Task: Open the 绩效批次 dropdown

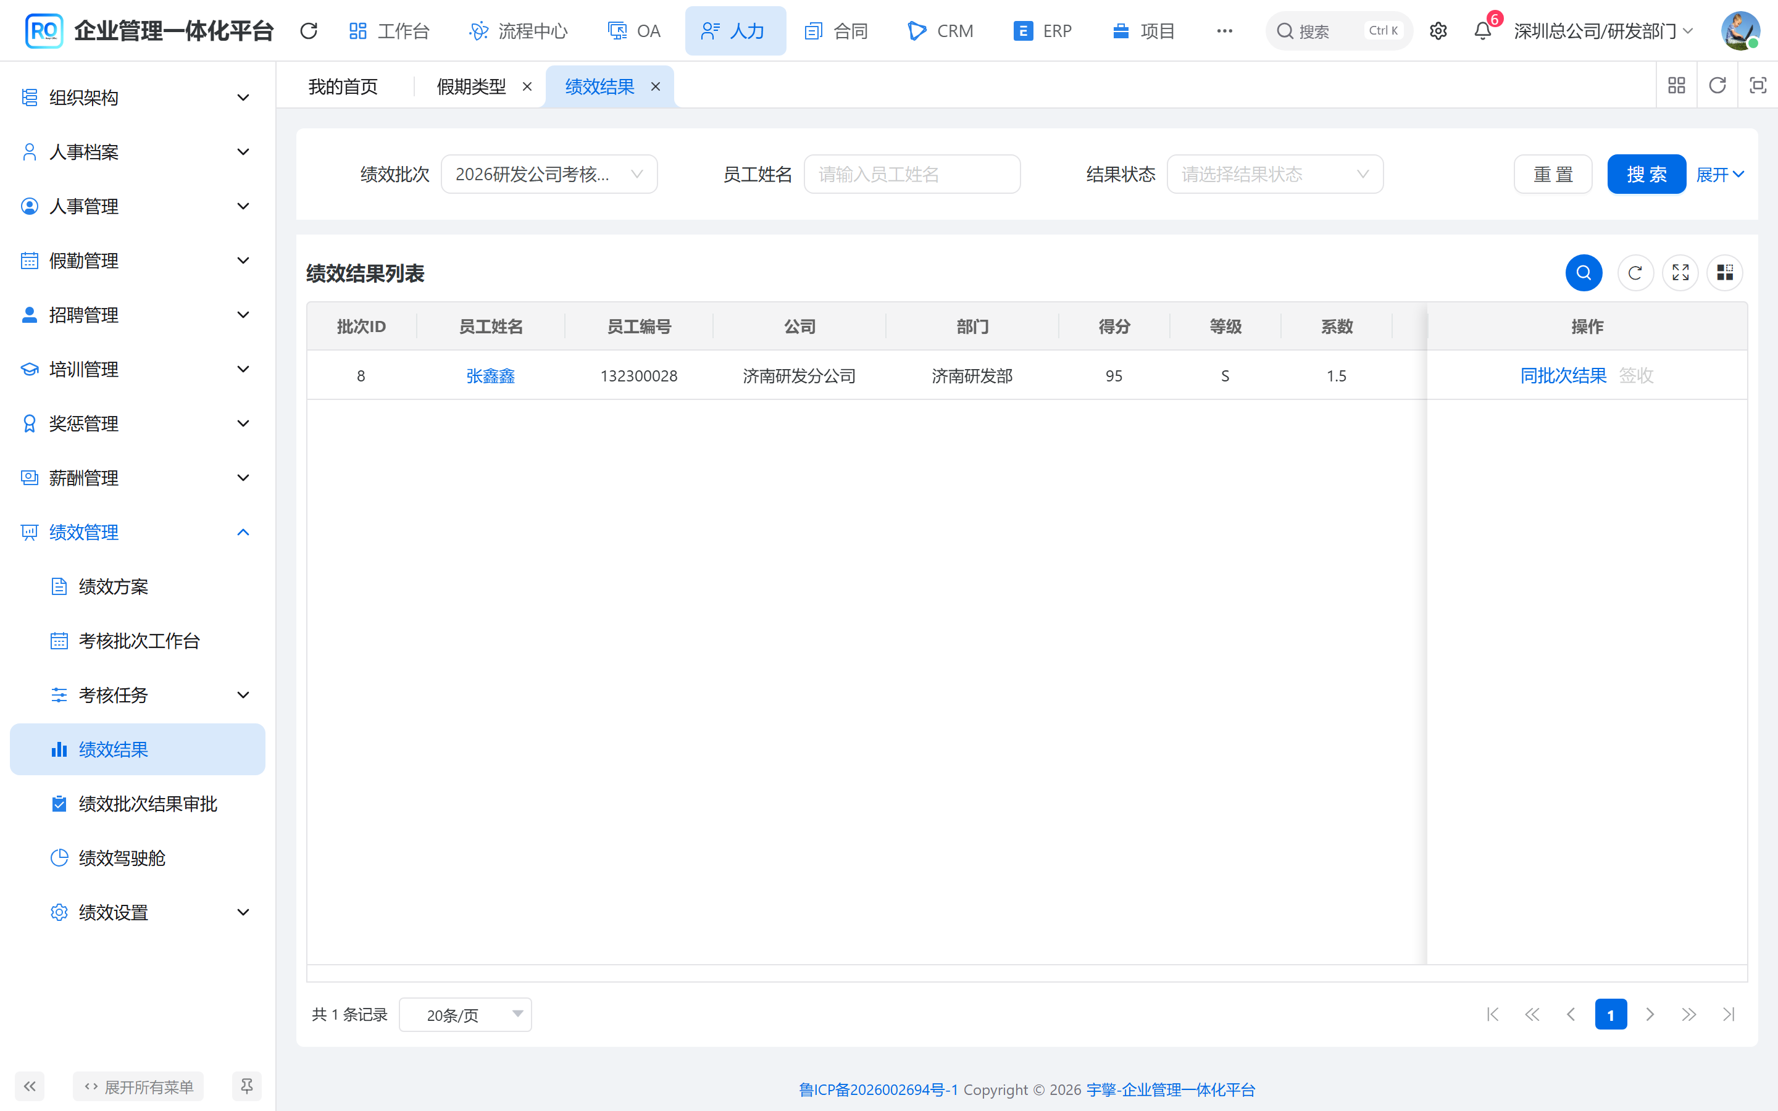Action: coord(549,174)
